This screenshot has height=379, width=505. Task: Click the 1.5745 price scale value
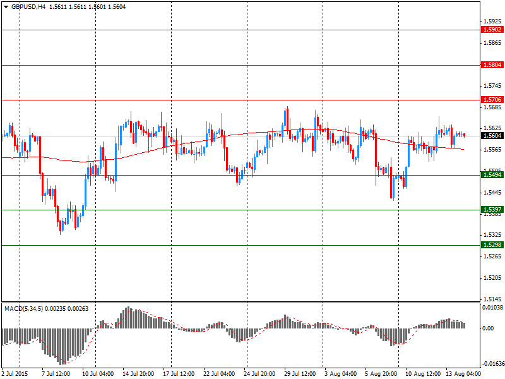tap(493, 86)
